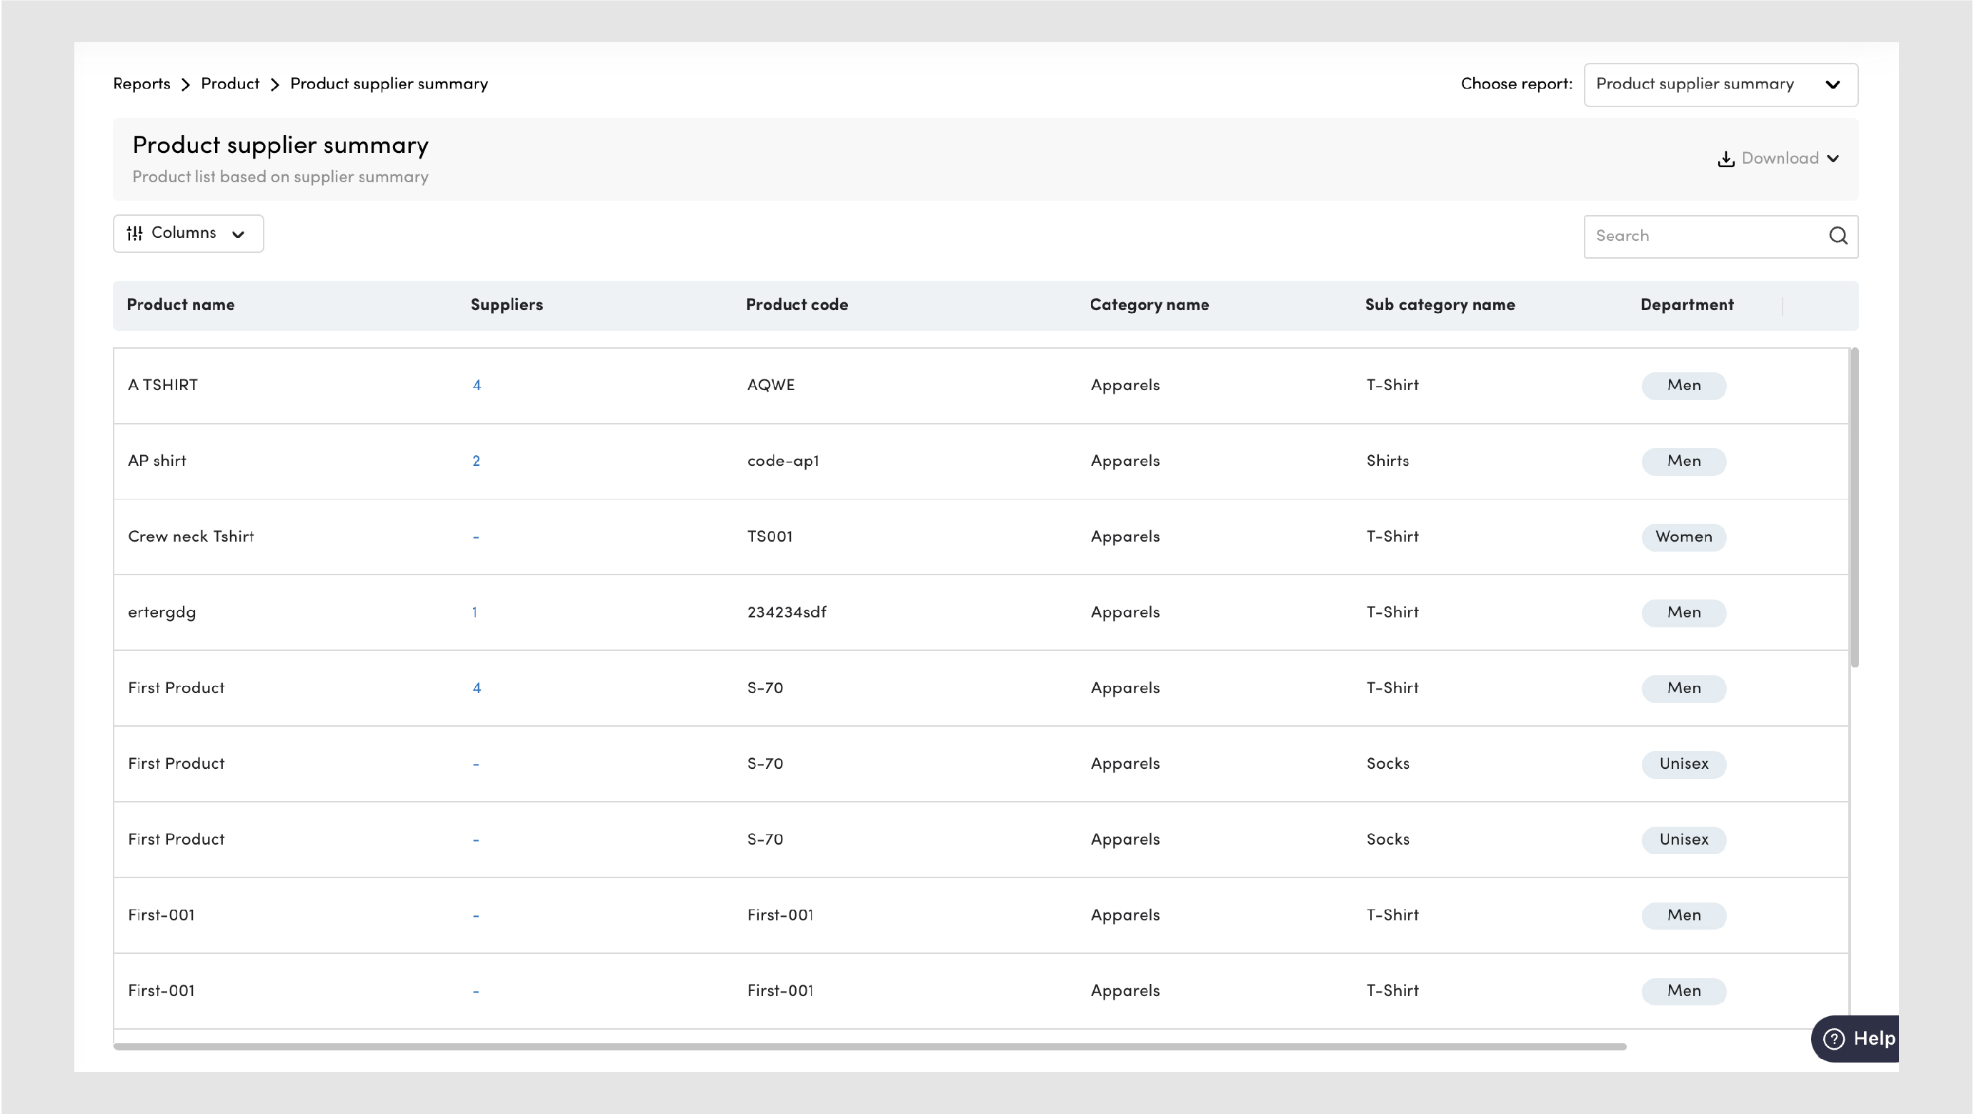Open supplier count 2 for AP shirt
1974x1114 pixels.
pyautogui.click(x=476, y=461)
